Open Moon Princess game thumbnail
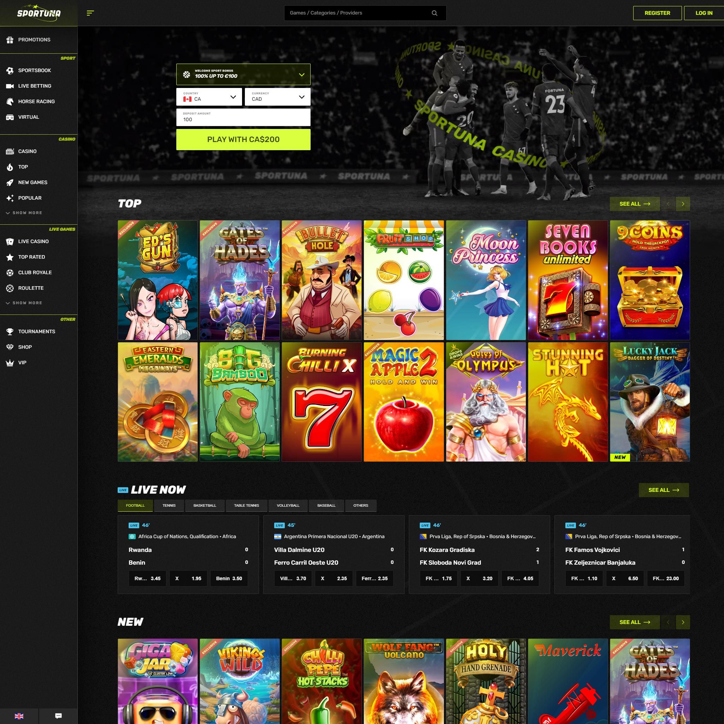724x724 pixels. point(485,280)
